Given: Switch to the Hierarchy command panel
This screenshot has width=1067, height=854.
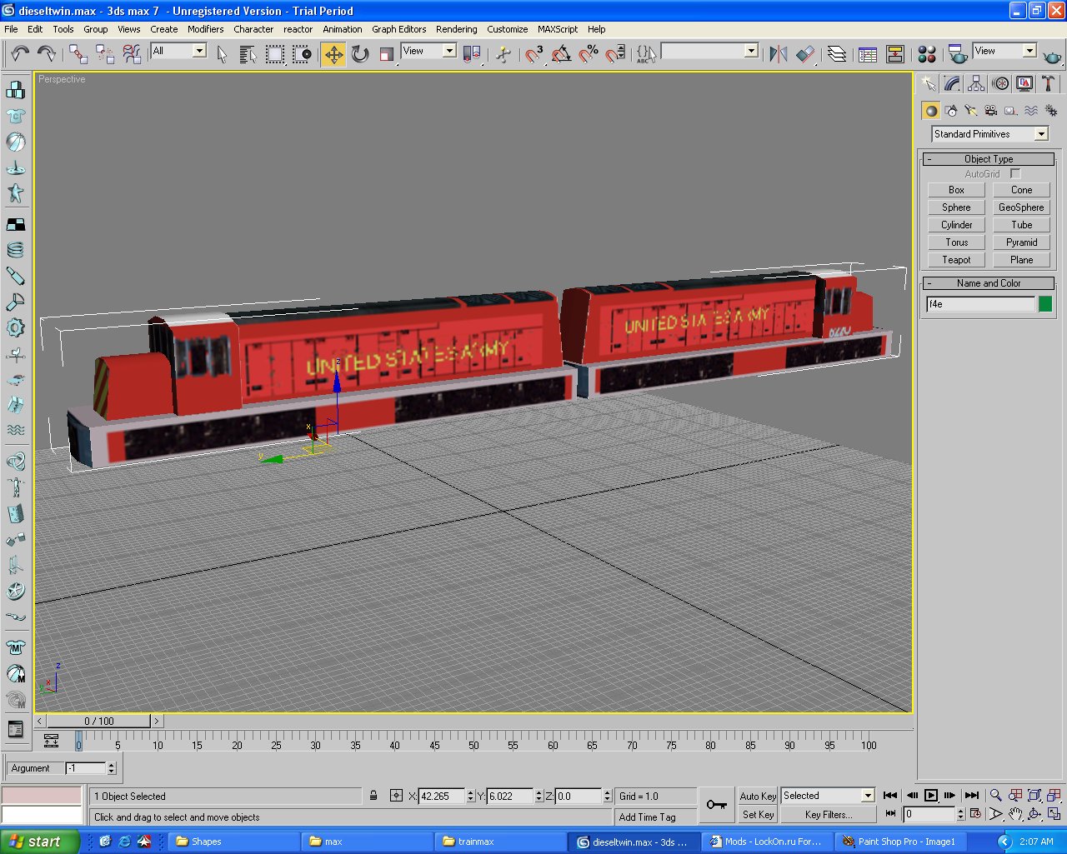Looking at the screenshot, I should pyautogui.click(x=976, y=83).
